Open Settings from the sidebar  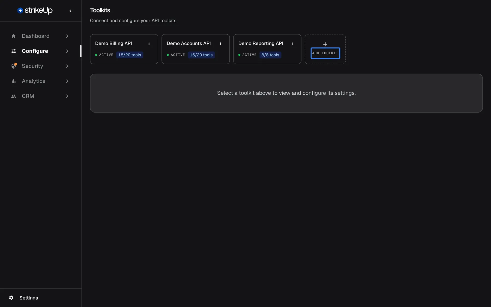29,298
